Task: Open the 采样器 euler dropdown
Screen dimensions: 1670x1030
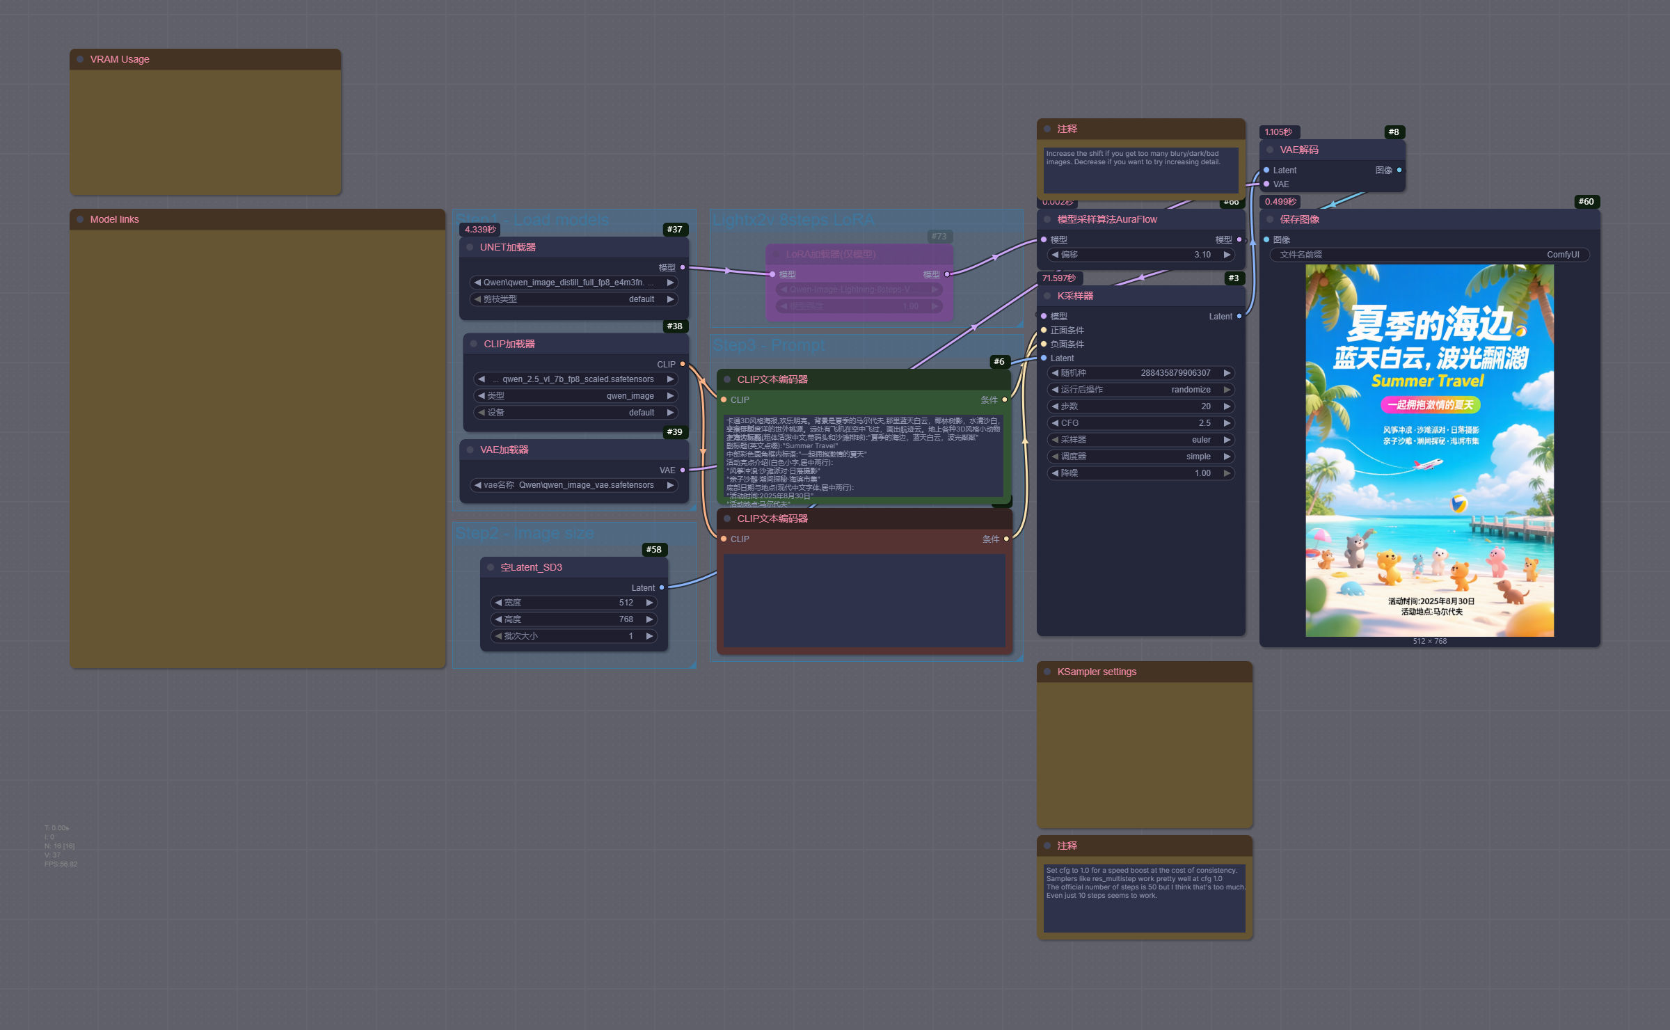Action: tap(1141, 440)
